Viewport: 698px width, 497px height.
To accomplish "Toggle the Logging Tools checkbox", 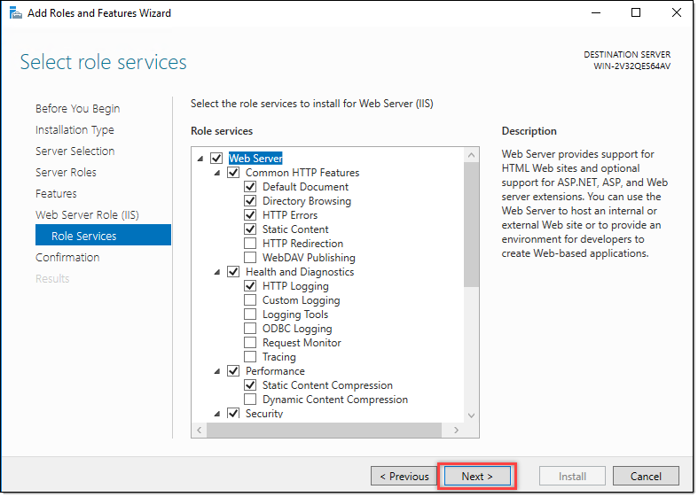I will coord(250,315).
